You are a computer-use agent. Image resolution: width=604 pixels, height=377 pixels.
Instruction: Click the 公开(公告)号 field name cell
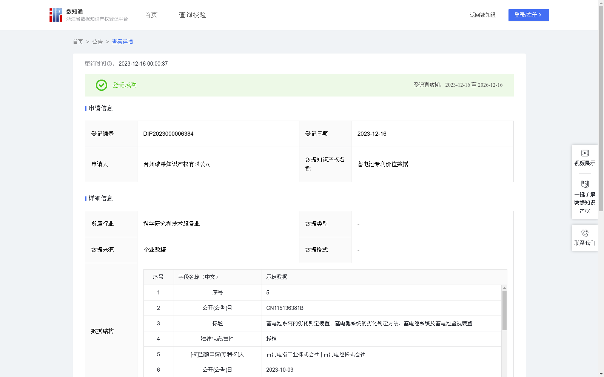pos(217,308)
